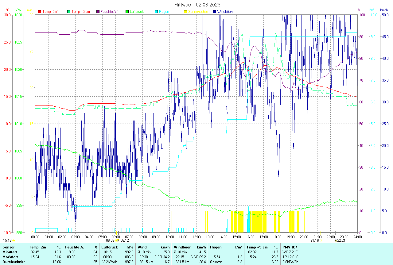Screen dimensions: 393x265
Task: Click the '0.6hPa/3h' pressure tendency
Action: coord(291,262)
